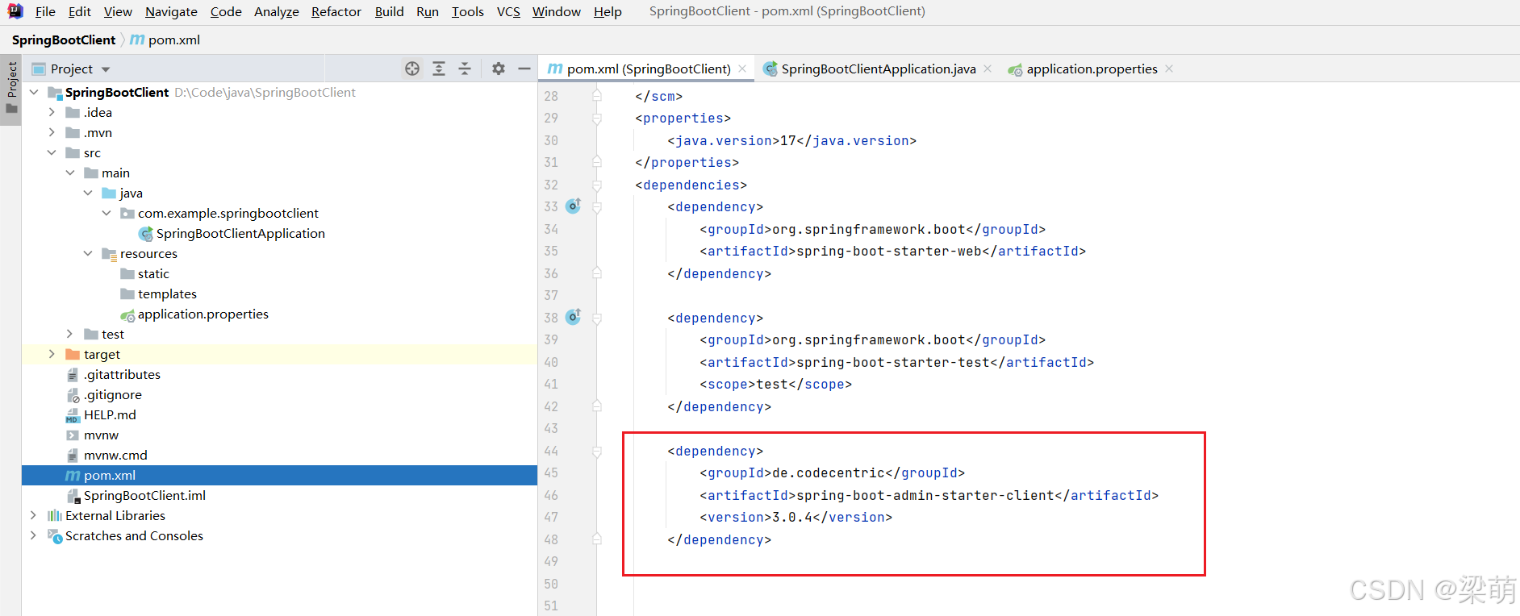
Task: Expand the .mvn folder
Action: [x=52, y=132]
